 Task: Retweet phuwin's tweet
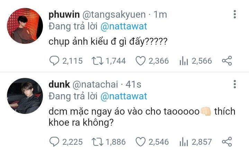[x=97, y=61]
